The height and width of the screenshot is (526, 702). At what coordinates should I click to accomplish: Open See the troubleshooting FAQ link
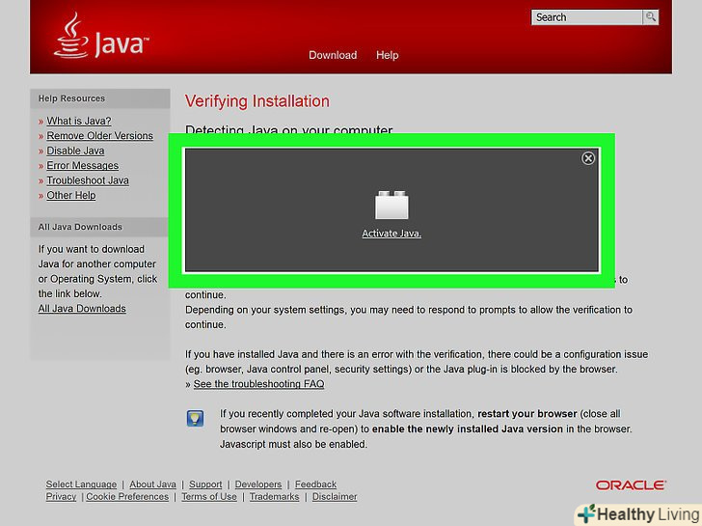[x=258, y=384]
